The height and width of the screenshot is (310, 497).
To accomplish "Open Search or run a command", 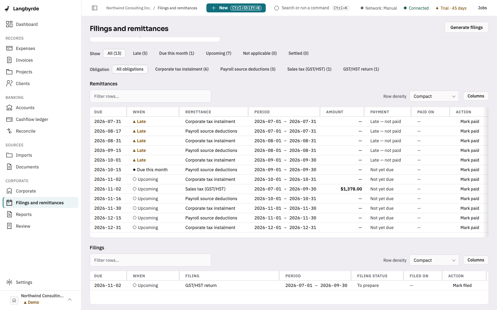I will (x=312, y=8).
